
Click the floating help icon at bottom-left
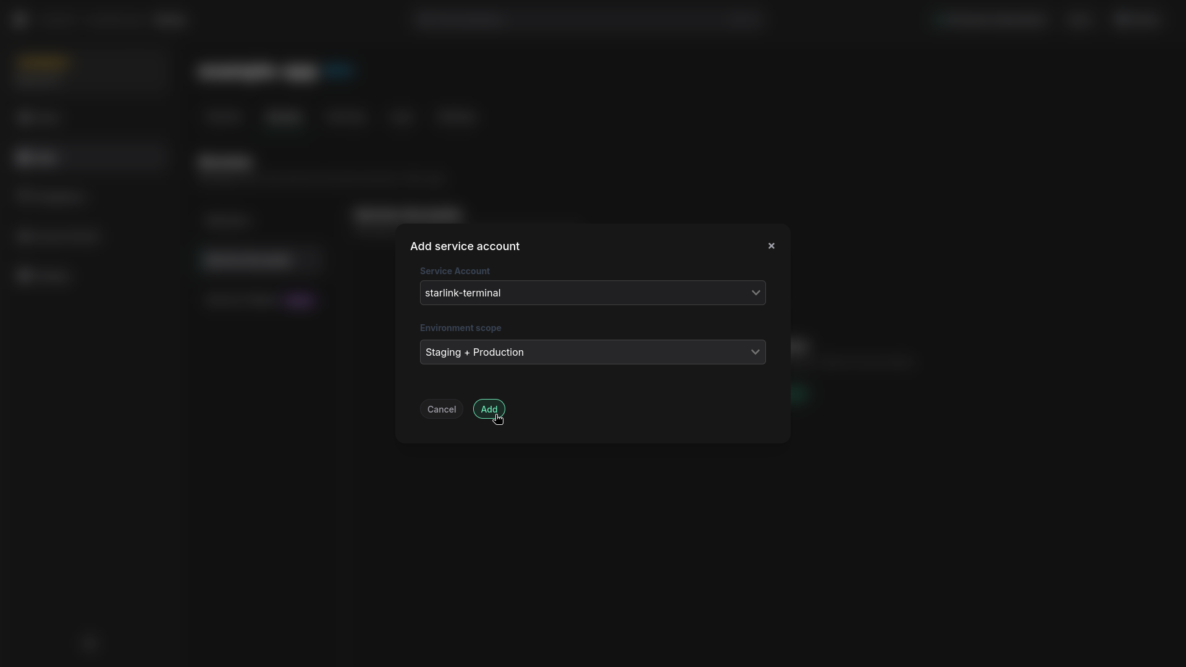[x=90, y=644]
